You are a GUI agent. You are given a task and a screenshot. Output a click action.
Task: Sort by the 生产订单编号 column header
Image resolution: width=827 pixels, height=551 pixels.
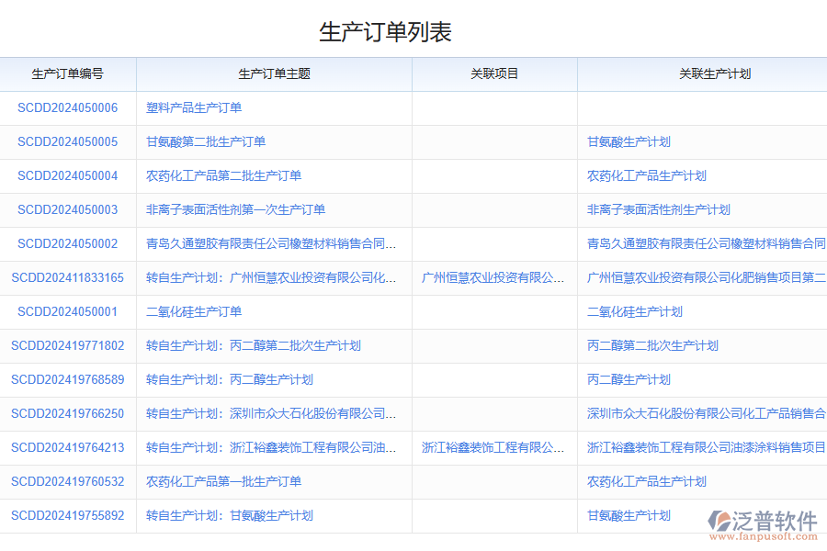pyautogui.click(x=68, y=74)
